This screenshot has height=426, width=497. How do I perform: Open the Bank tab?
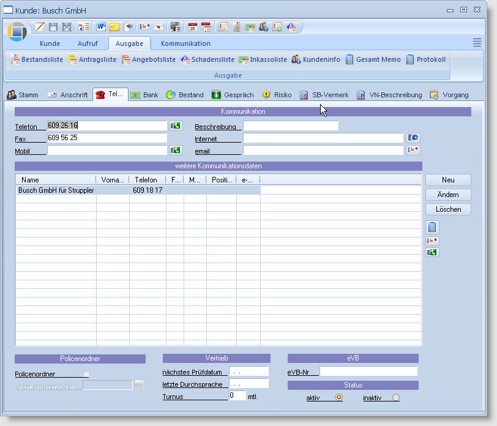[x=144, y=95]
